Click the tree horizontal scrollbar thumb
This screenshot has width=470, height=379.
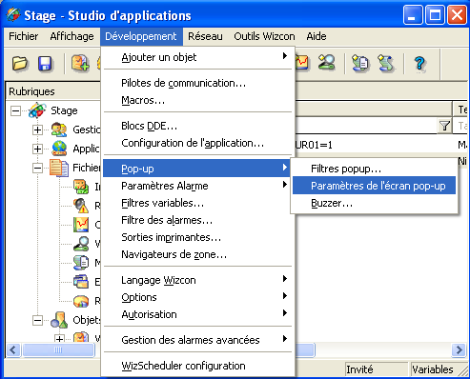coord(58,350)
